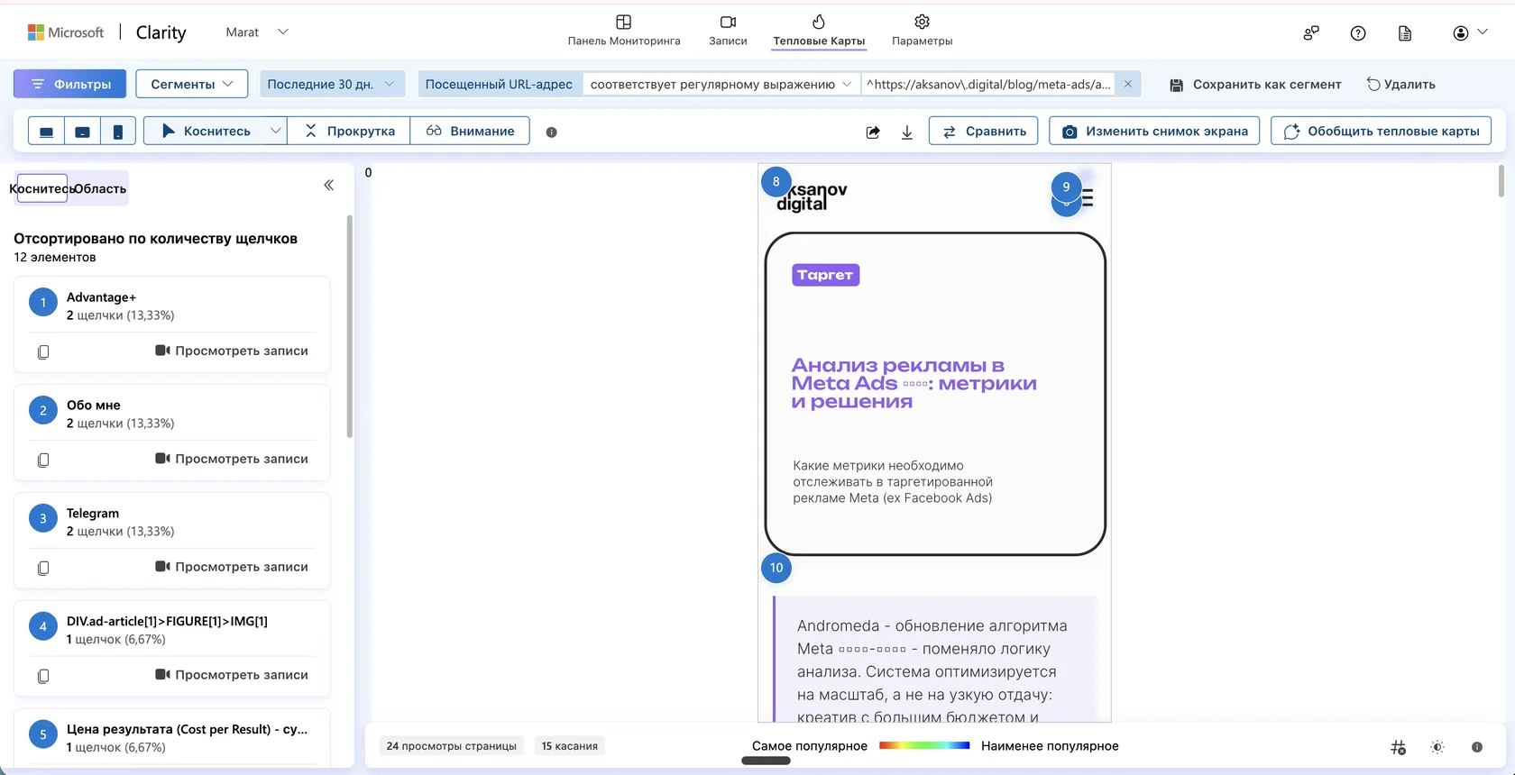The height and width of the screenshot is (775, 1515).
Task: Toggle the click count numbering icon
Action: [1399, 747]
